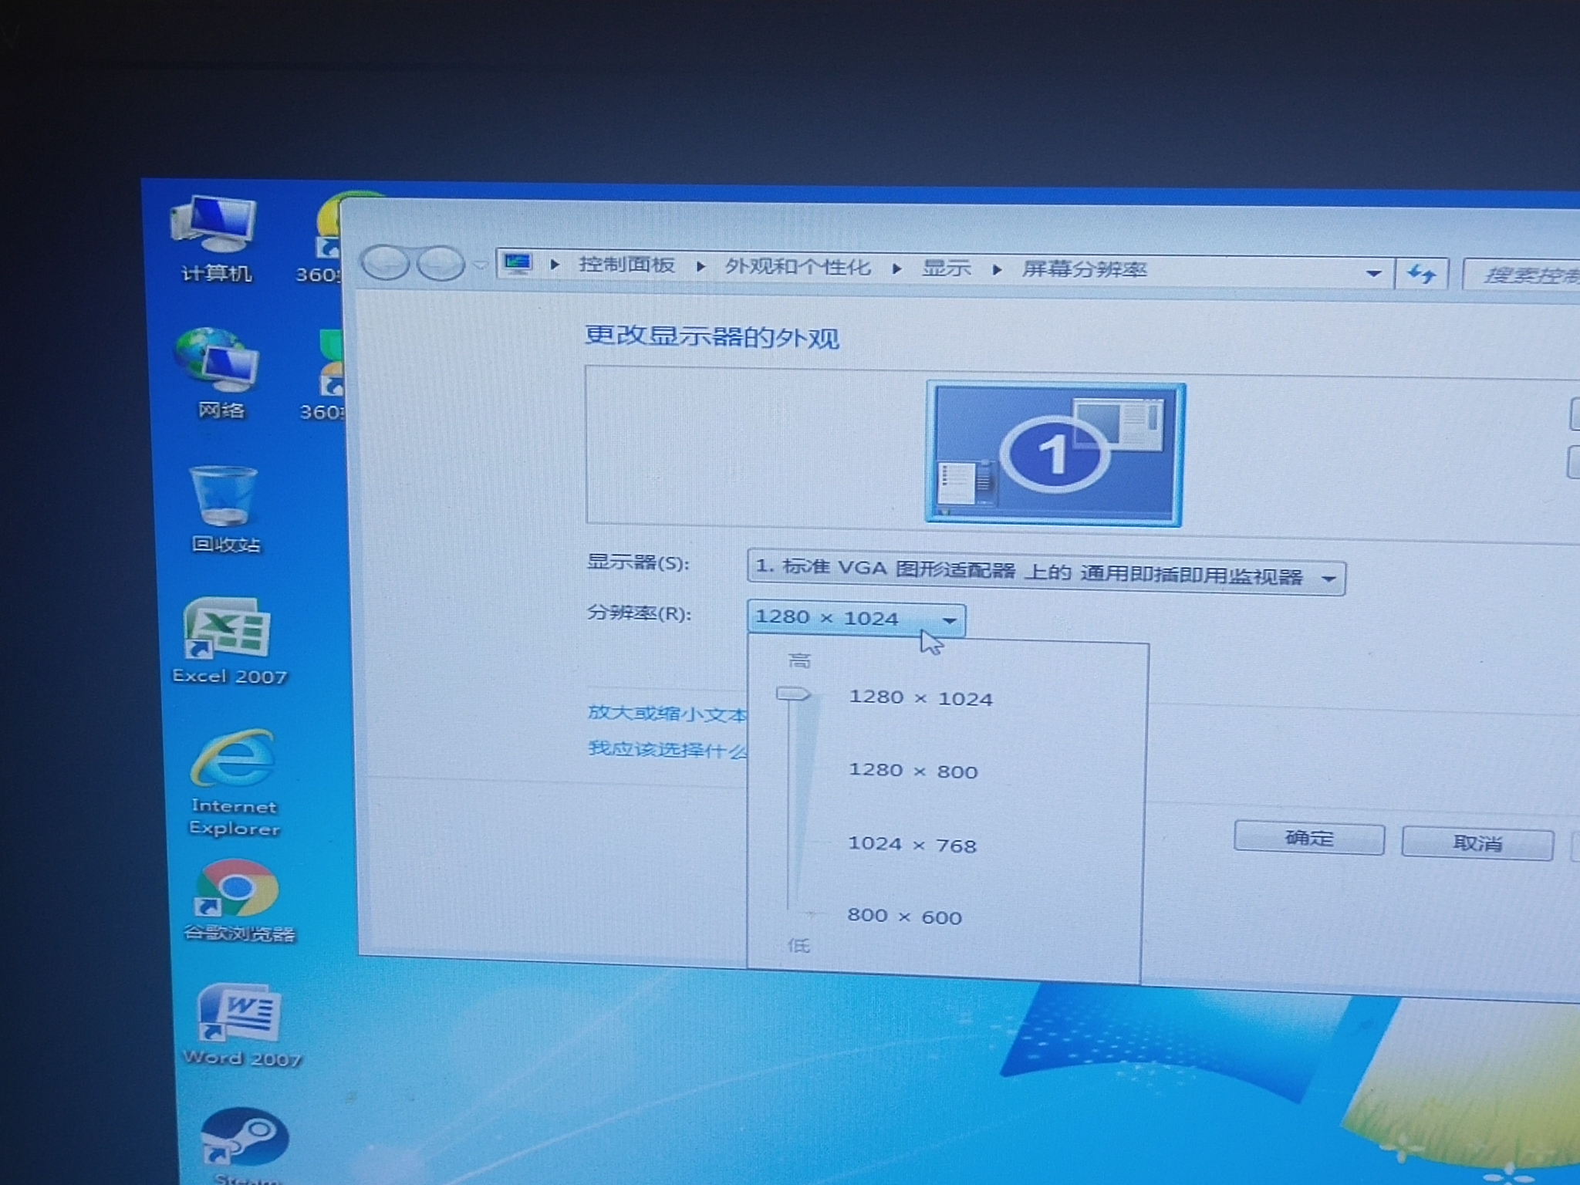This screenshot has width=1580, height=1185.
Task: Select monitor 1 preview thumbnail
Action: (x=1054, y=454)
